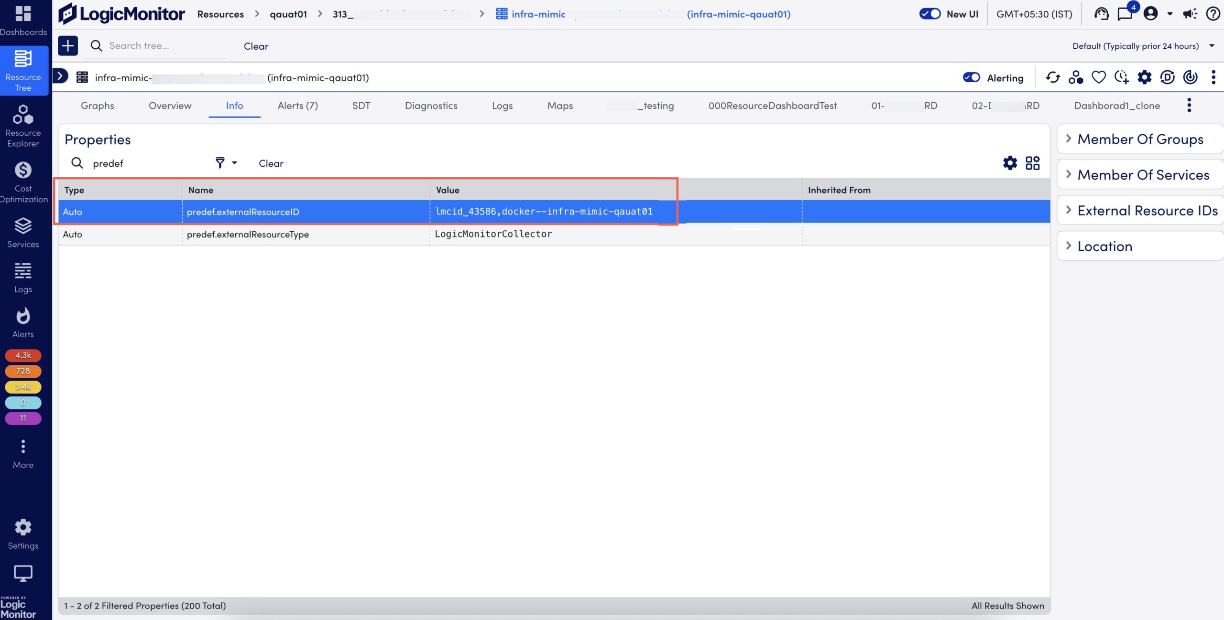Expand External Resource IDs panel
This screenshot has height=620, width=1224.
[x=1140, y=211]
